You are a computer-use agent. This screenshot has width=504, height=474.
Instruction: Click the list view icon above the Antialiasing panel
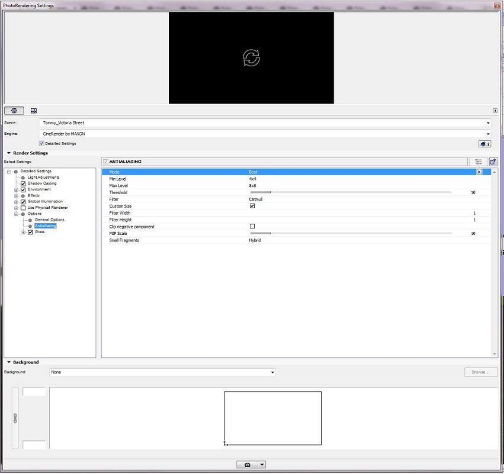pos(479,161)
